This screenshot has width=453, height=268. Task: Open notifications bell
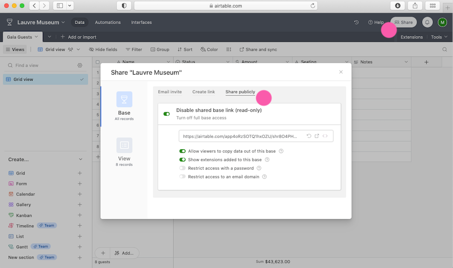[x=427, y=22]
